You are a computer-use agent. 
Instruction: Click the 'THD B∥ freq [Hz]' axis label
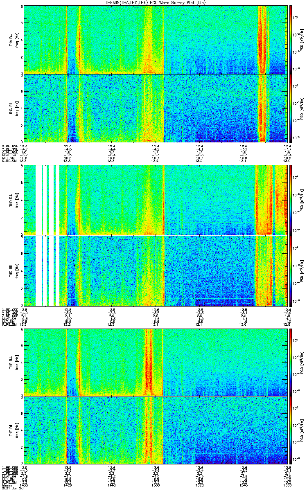[13, 271]
